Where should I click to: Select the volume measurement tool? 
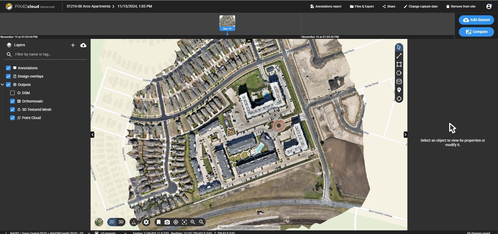pos(399,81)
